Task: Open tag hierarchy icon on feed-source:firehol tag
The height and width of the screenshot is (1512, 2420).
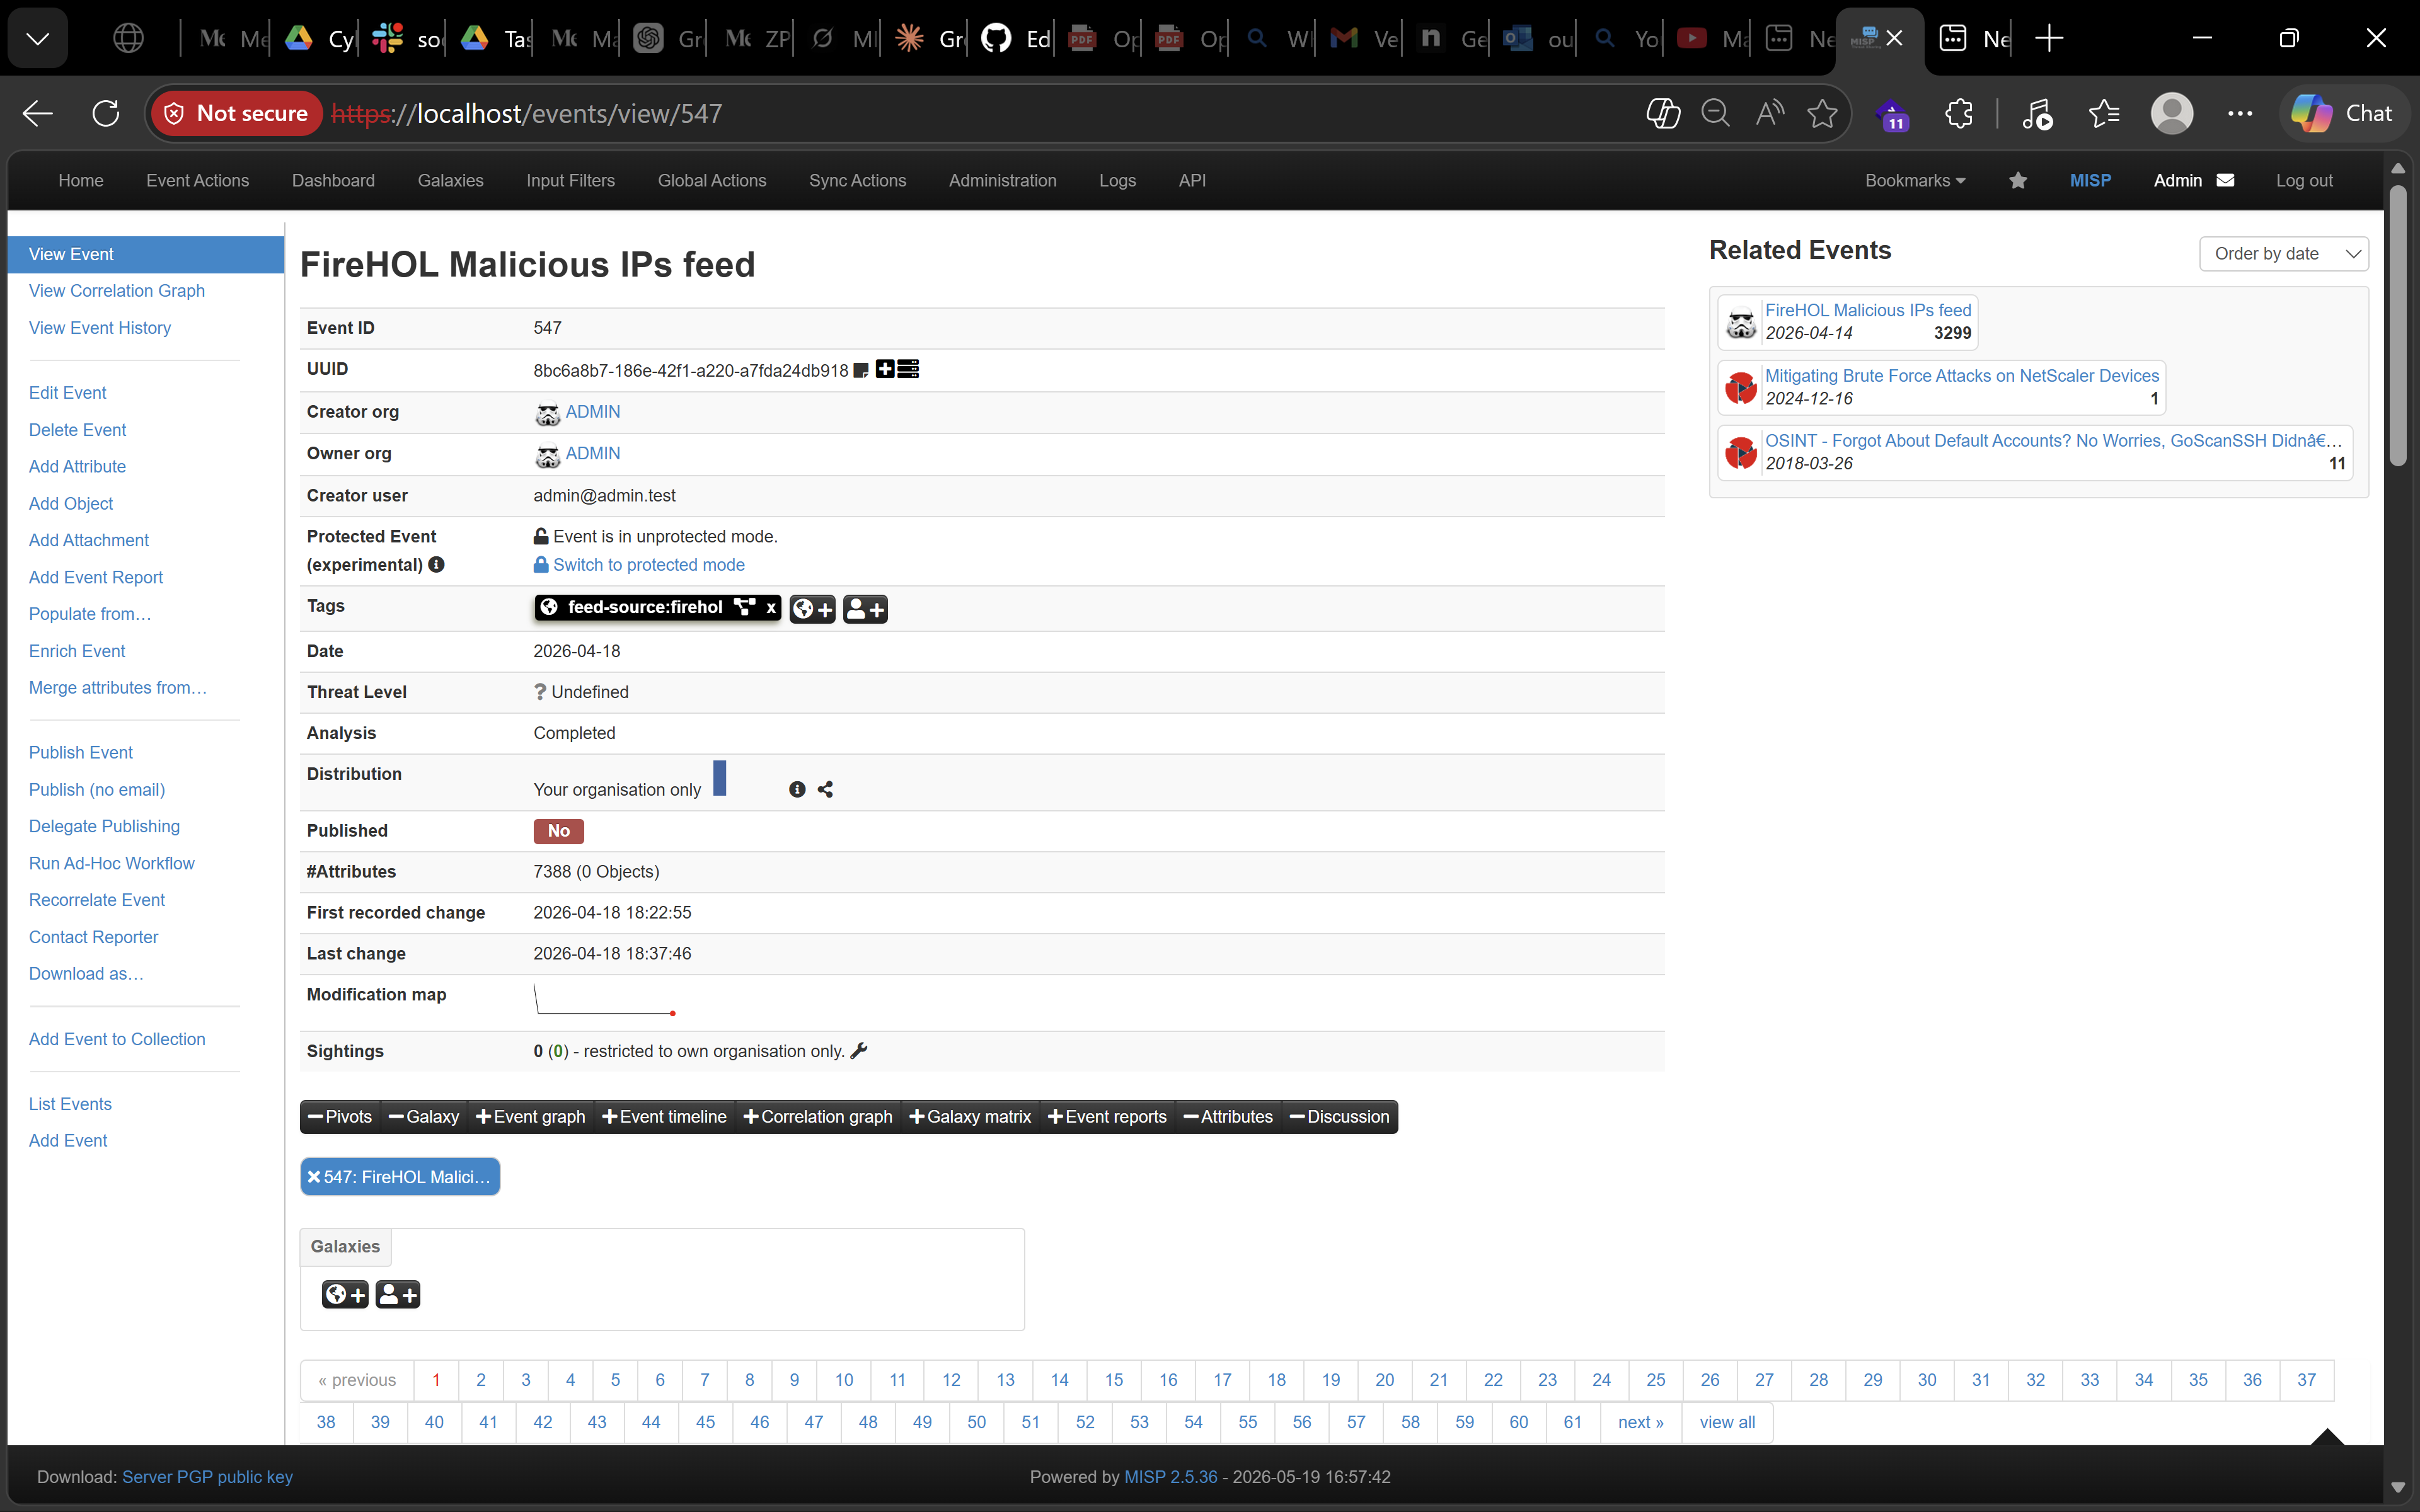Action: click(x=744, y=607)
